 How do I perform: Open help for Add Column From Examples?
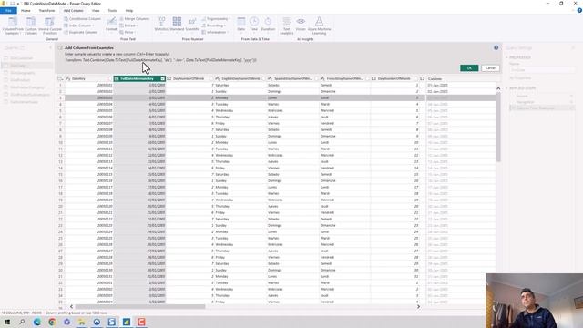496,47
